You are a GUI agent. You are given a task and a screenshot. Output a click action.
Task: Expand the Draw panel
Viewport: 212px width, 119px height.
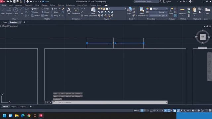point(15,19)
